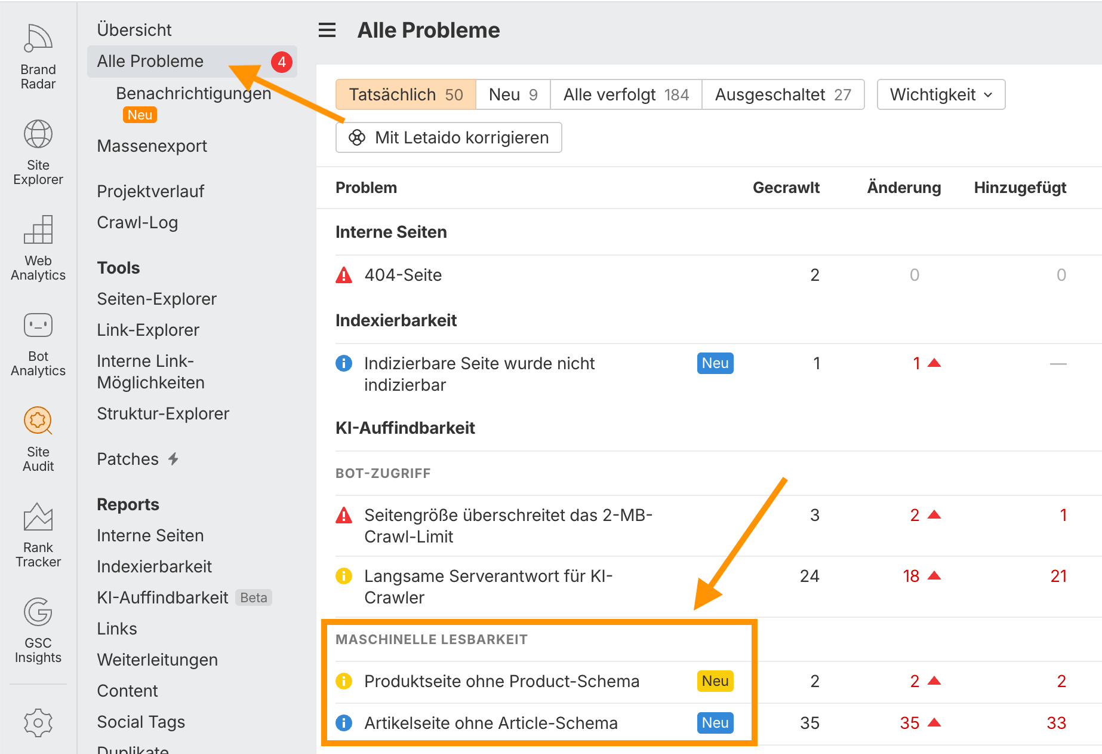The width and height of the screenshot is (1102, 754).
Task: Click the lightning bolt icon beside Patches
Action: [174, 459]
